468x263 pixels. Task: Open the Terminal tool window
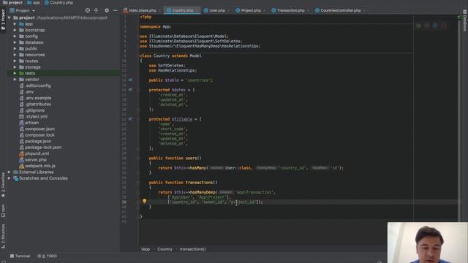point(20,256)
